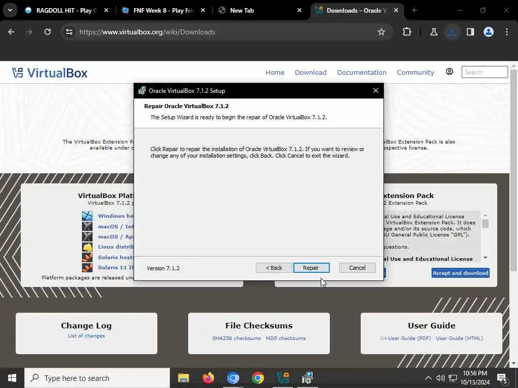This screenshot has height=388, width=518.
Task: Open Chromium from taskbar
Action: click(233, 378)
